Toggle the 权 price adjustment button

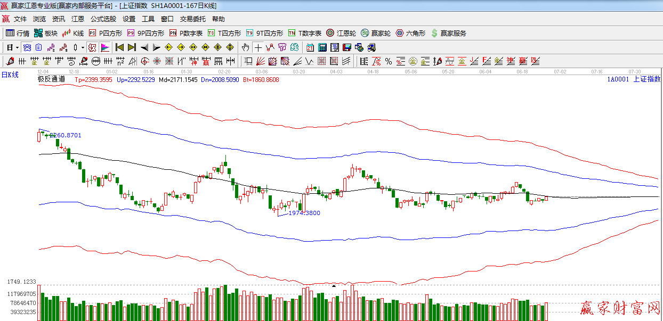[x=92, y=47]
